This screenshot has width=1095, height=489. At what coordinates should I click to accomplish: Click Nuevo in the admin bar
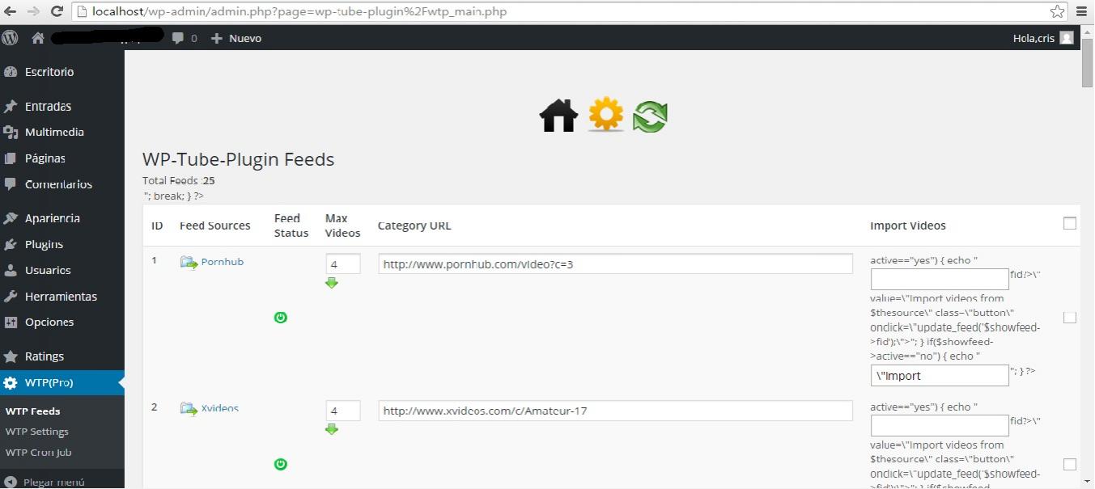pyautogui.click(x=236, y=38)
